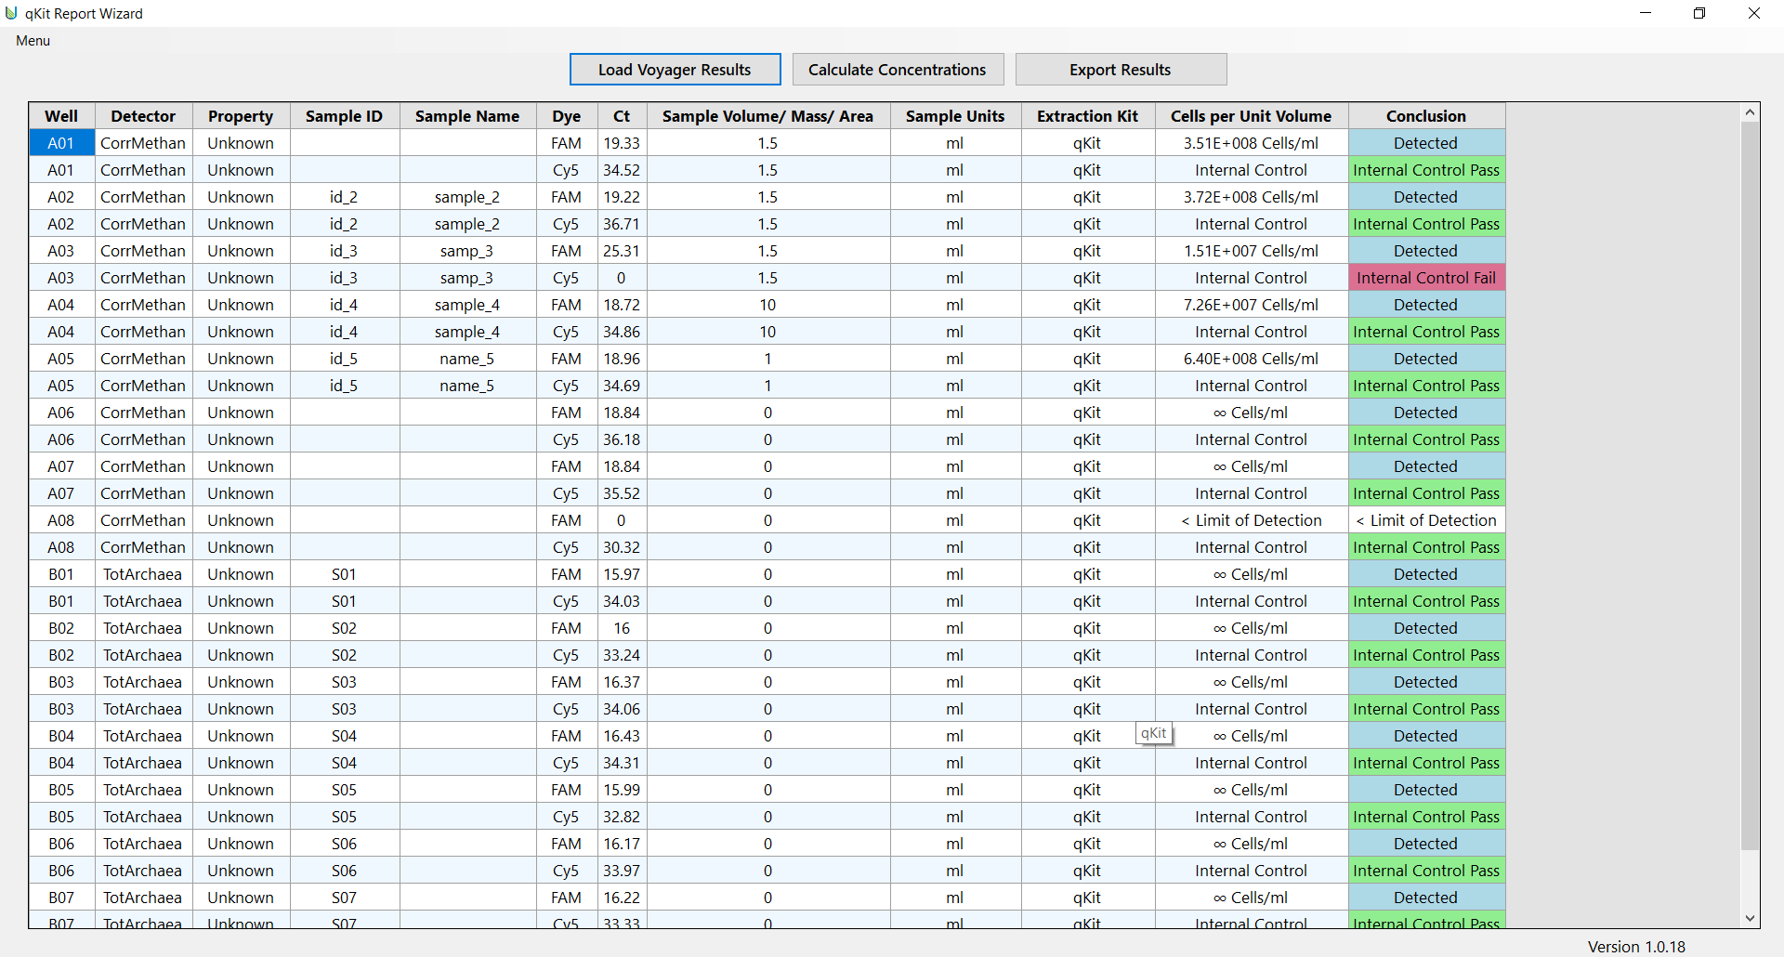Click sample ID S01 in FAM row
Viewport: 1784px width, 957px height.
click(344, 574)
